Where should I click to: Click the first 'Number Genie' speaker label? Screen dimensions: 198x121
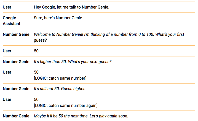pos(16,34)
